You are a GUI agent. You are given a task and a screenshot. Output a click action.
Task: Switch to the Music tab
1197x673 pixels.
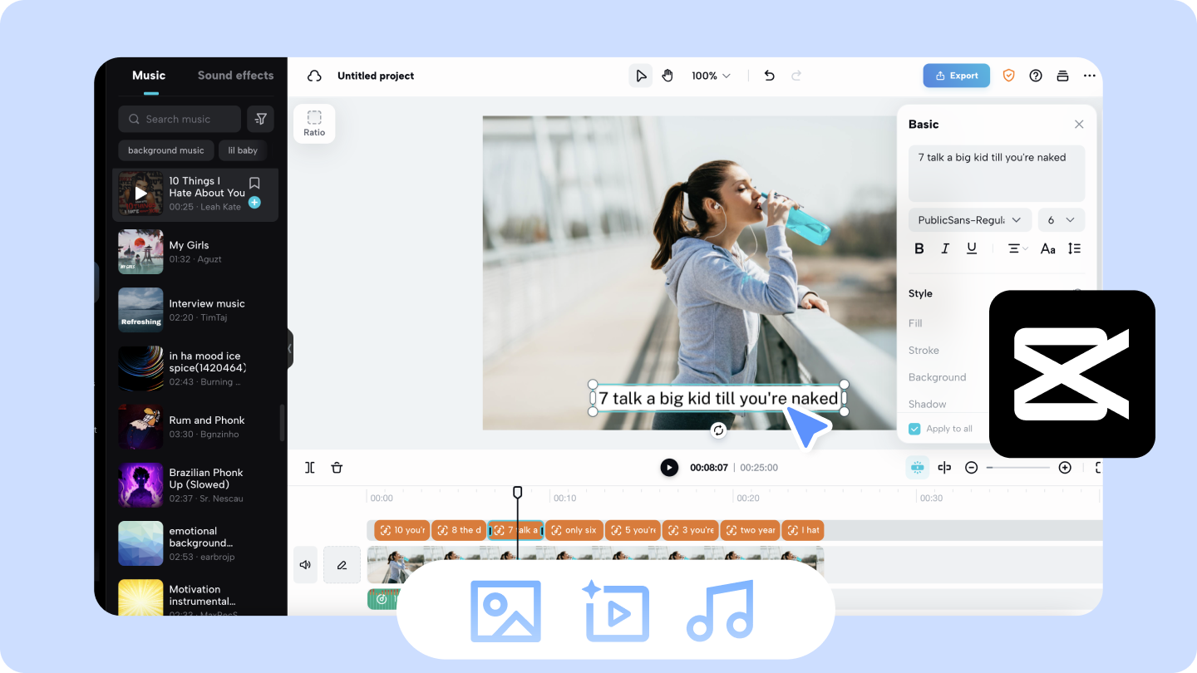click(x=149, y=76)
